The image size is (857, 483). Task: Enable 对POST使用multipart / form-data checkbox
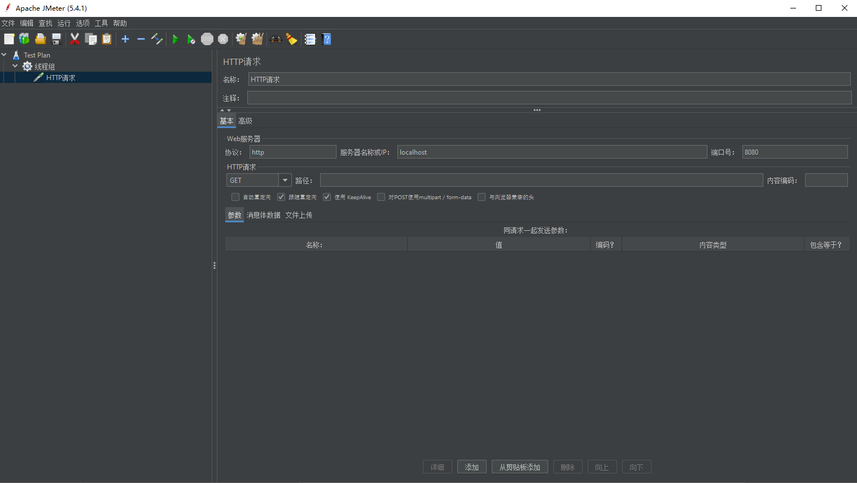pyautogui.click(x=381, y=197)
